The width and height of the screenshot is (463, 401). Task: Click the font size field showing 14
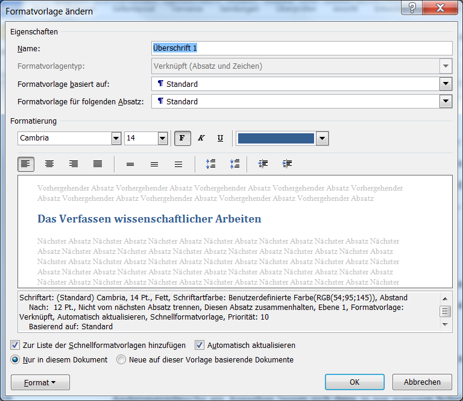(x=141, y=138)
